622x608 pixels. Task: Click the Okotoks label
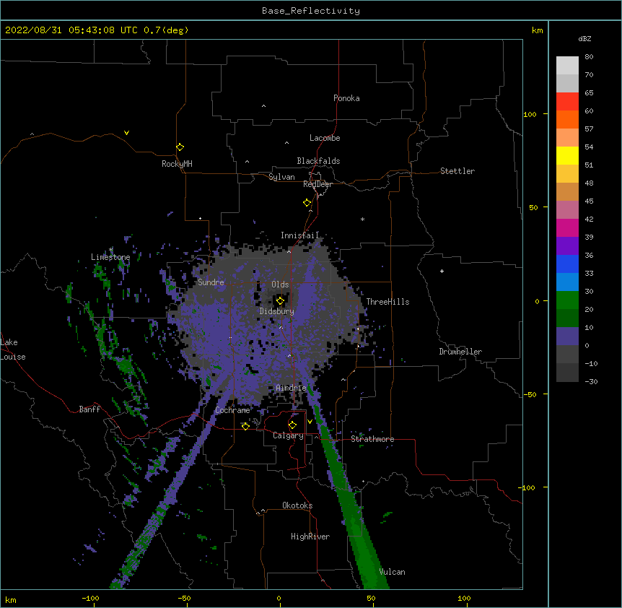(x=297, y=505)
